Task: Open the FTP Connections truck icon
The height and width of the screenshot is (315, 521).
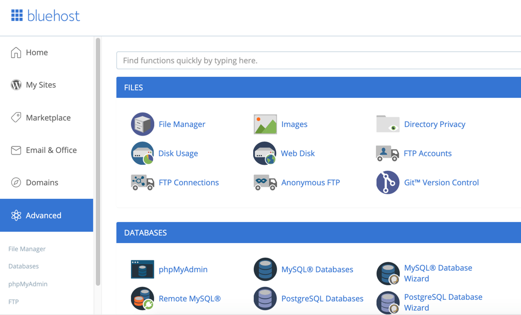Action: [142, 182]
